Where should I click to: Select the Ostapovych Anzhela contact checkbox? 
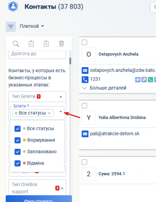84,42
